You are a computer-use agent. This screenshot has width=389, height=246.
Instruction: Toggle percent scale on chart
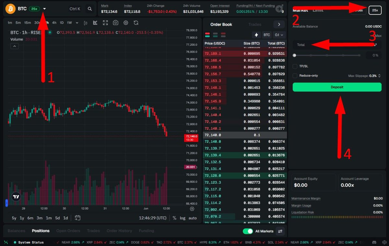click(174, 218)
